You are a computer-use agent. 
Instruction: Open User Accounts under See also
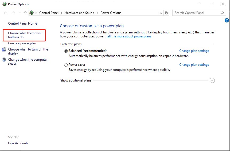point(18,143)
